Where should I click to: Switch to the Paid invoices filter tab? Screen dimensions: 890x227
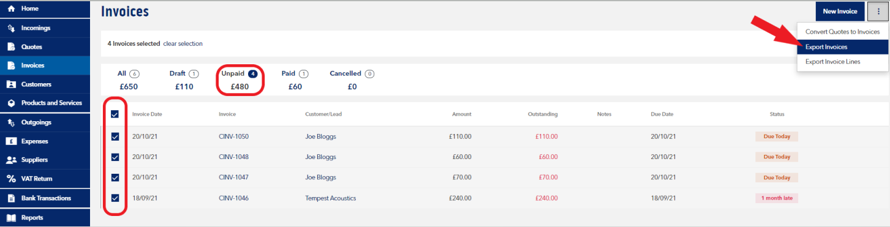pos(295,80)
